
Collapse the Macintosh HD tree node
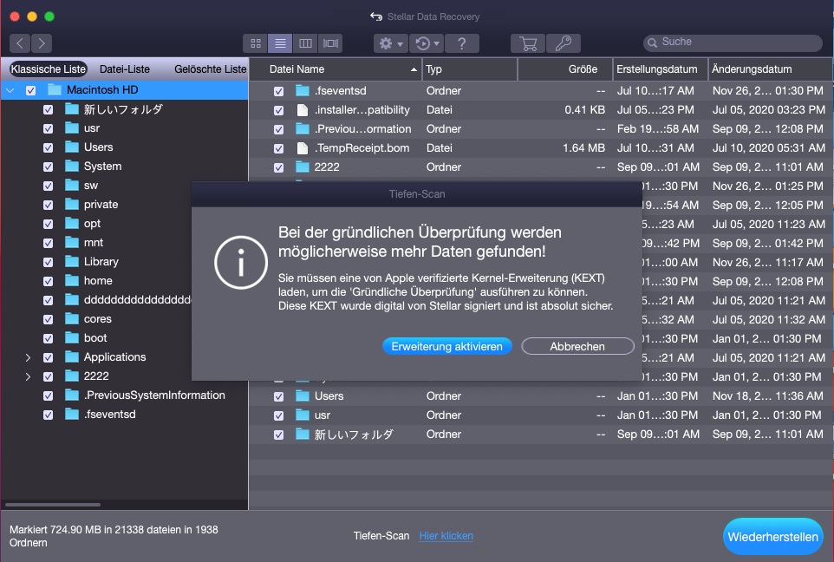10,90
